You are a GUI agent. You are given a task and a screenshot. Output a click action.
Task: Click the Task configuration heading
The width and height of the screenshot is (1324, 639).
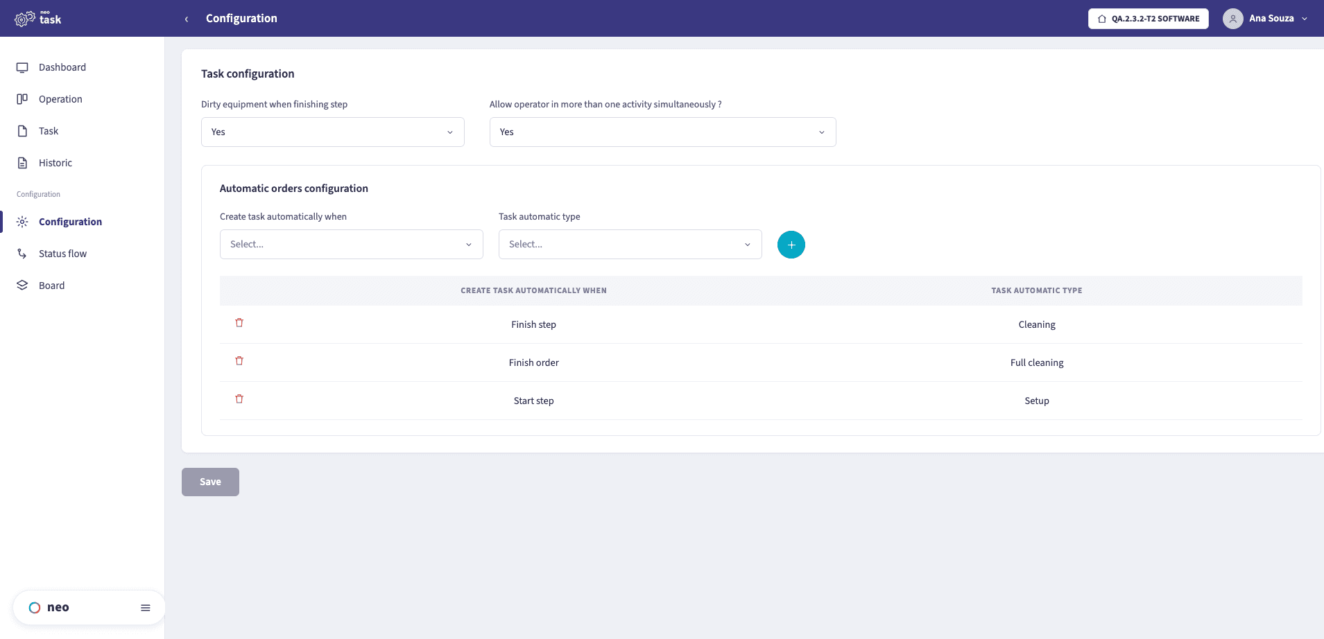248,73
